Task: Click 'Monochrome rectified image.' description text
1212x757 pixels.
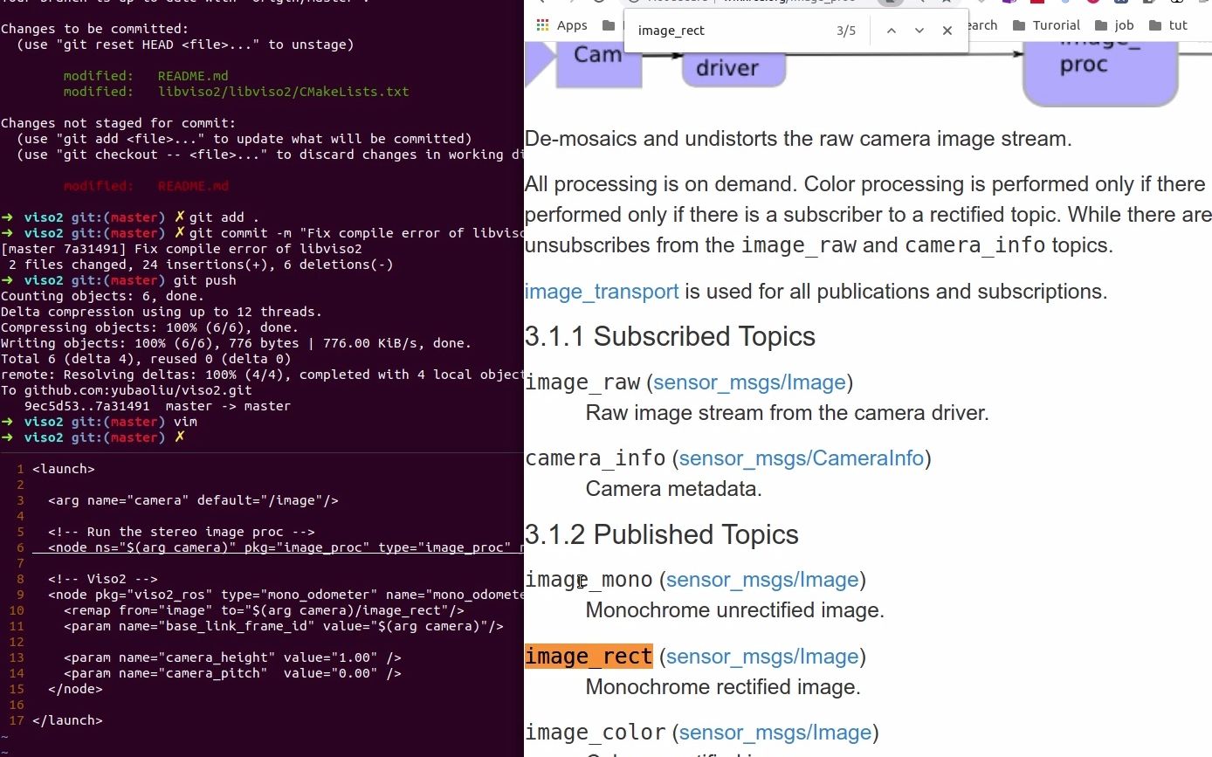Action: tap(723, 687)
